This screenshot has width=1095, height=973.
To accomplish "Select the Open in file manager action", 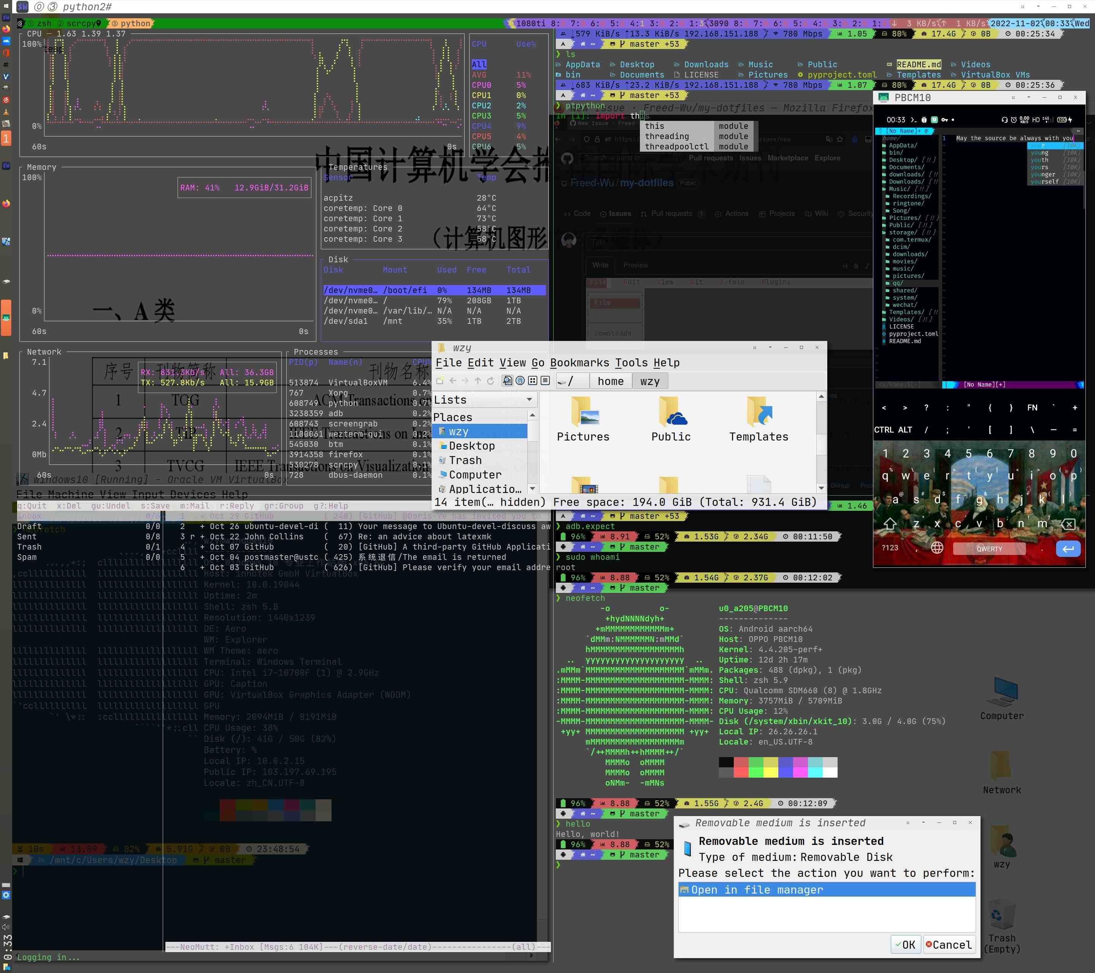I will tap(757, 889).
